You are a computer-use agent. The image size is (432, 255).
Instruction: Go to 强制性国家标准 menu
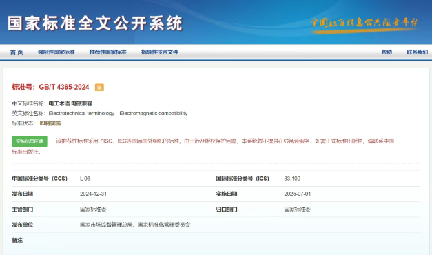(56, 52)
